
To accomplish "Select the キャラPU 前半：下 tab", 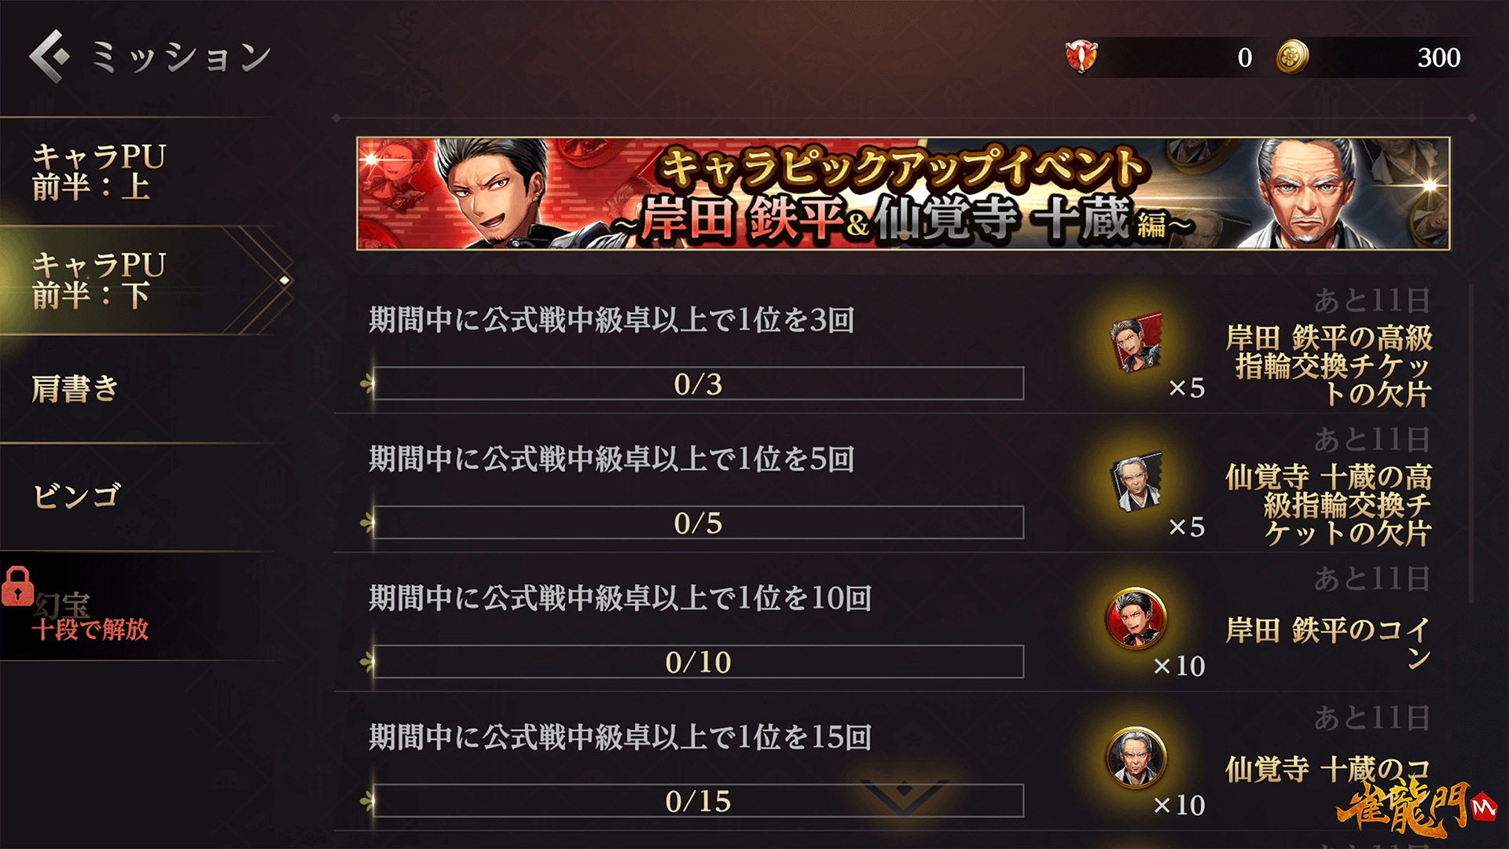I will coord(141,281).
